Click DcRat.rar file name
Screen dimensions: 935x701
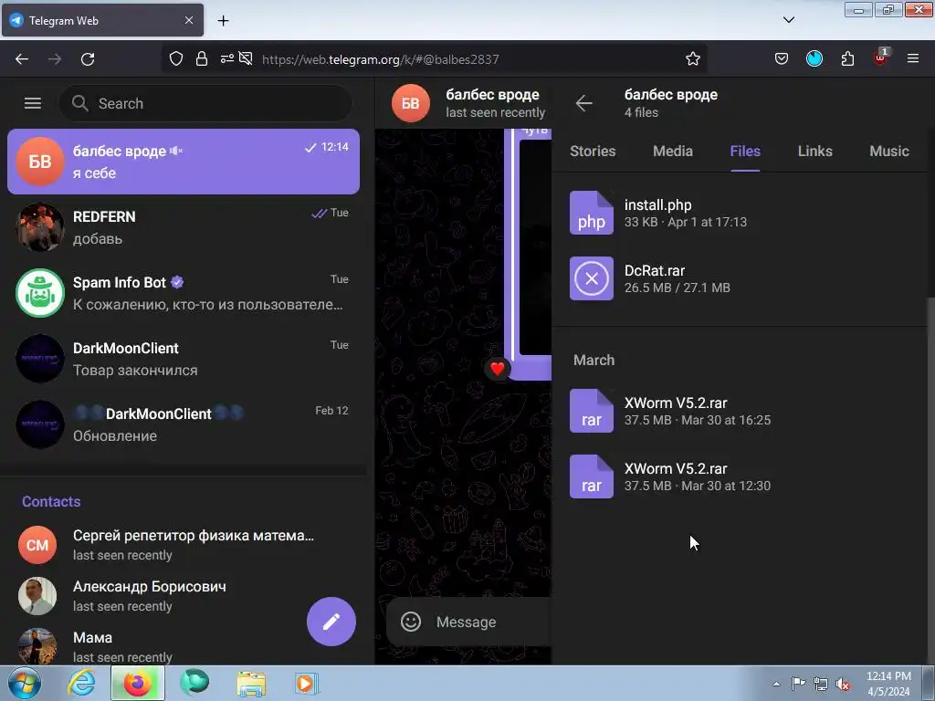(654, 270)
